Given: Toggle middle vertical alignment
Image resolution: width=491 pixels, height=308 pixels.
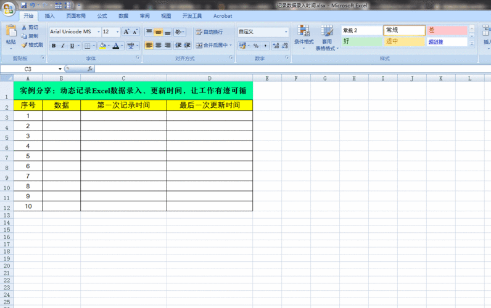Looking at the screenshot, I should pyautogui.click(x=159, y=31).
